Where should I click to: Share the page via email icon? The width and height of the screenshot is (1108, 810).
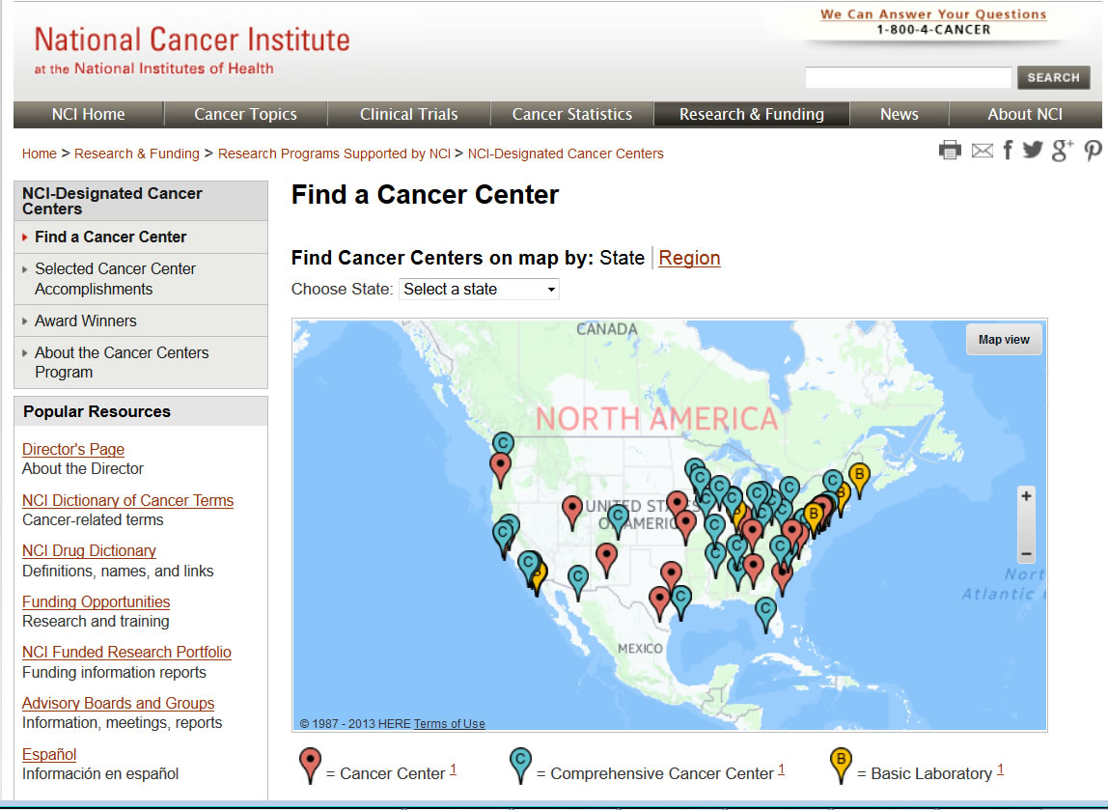[x=982, y=151]
